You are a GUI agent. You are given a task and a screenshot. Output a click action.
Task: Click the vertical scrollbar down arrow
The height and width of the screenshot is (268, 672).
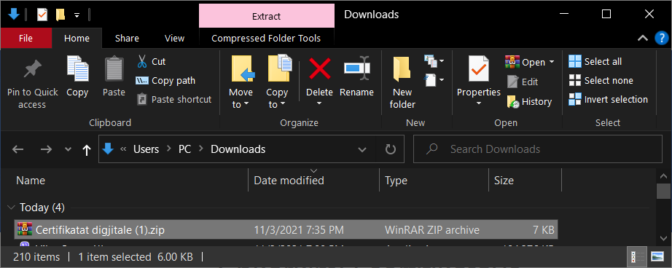tap(663, 238)
